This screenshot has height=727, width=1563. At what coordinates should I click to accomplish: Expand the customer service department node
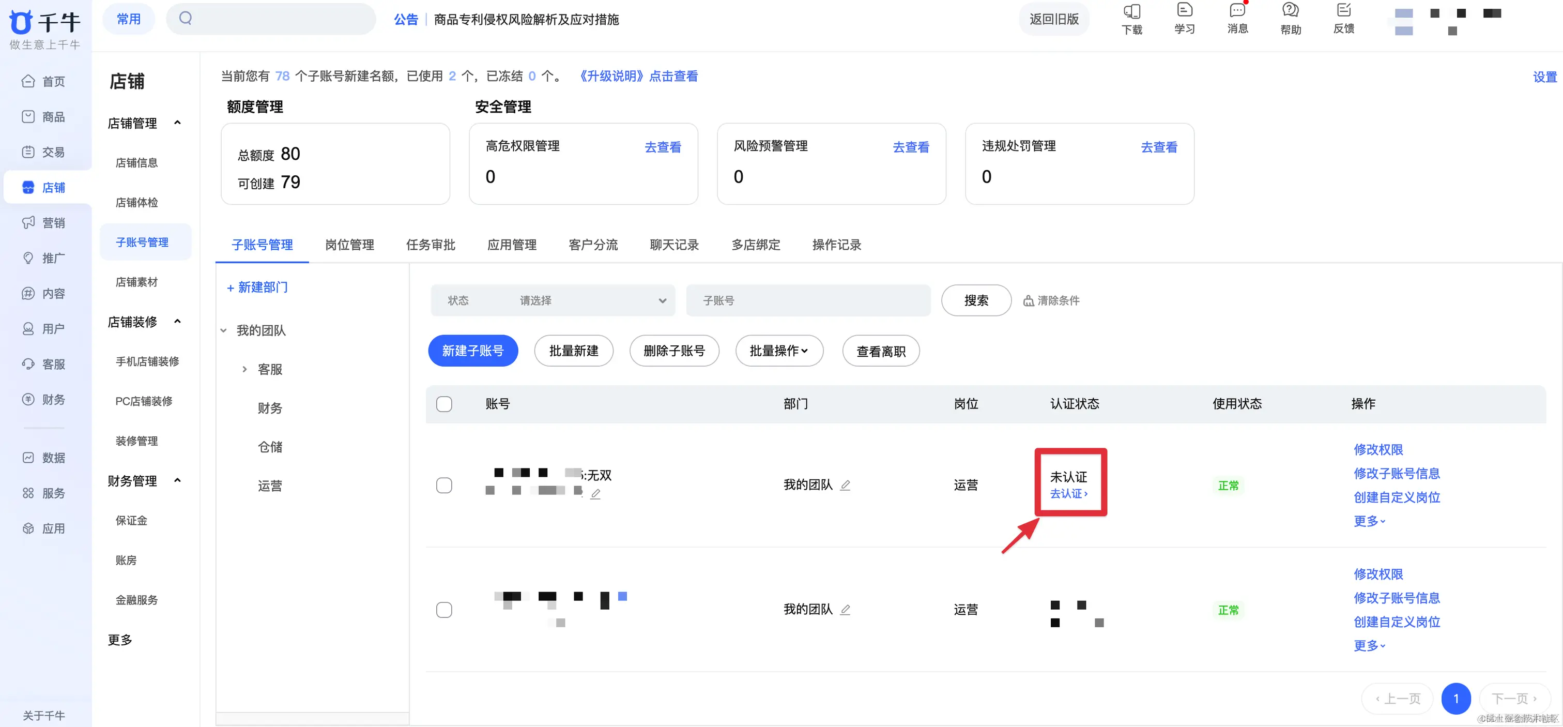244,369
